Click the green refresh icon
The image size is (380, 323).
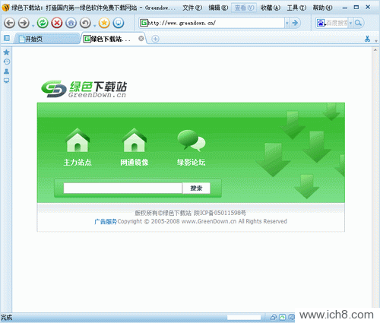point(43,23)
